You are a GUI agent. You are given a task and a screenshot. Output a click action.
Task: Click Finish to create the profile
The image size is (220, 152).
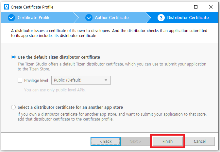point(167,141)
